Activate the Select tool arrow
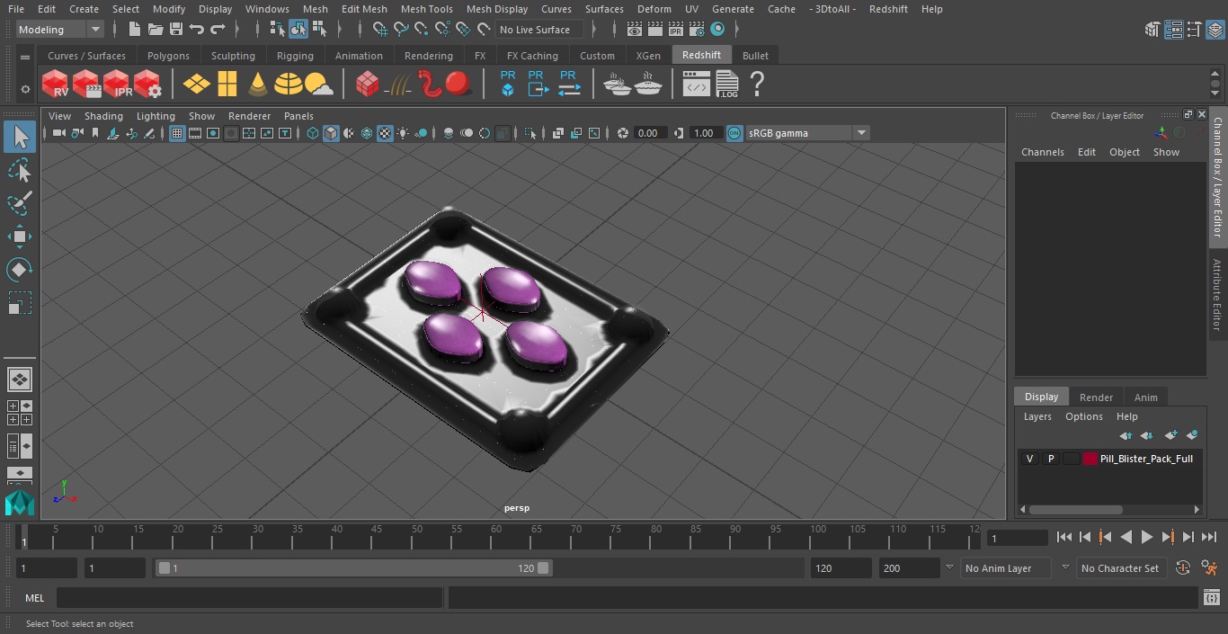The width and height of the screenshot is (1228, 634). [19, 137]
